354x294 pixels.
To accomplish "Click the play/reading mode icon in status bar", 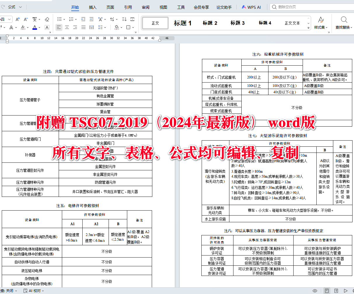I will (346, 291).
